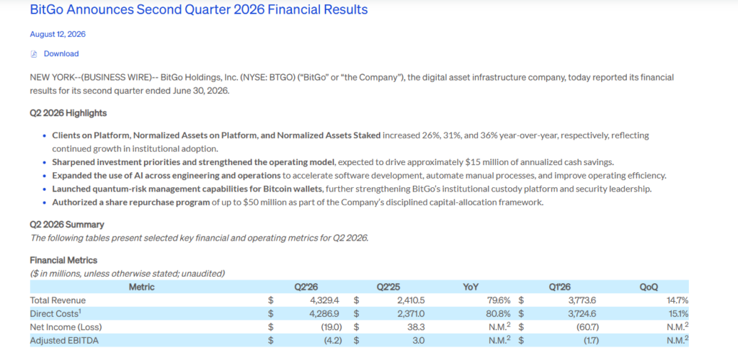Click the QoQ column header
The height and width of the screenshot is (353, 738).
click(649, 286)
